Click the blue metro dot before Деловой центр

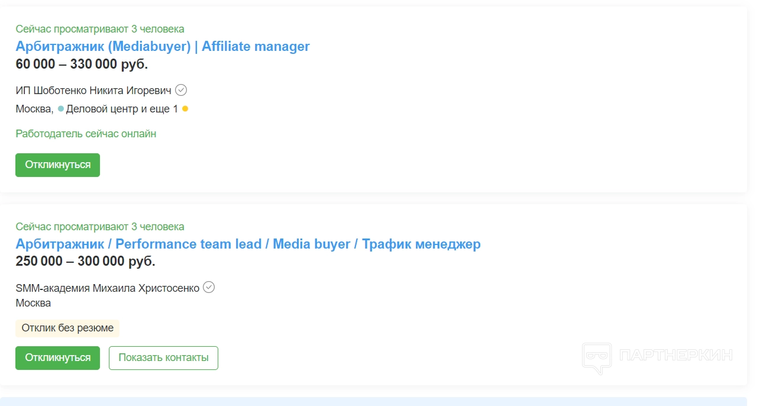click(61, 109)
